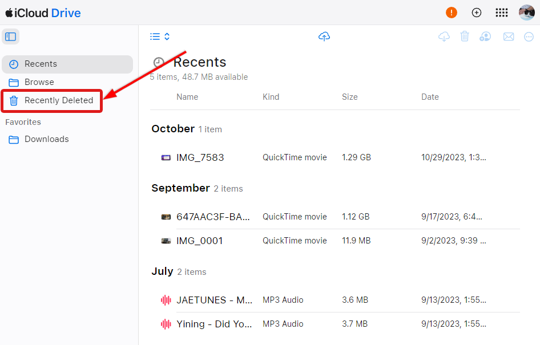Select the 647AAC3F-BA... file name
The image size is (540, 345).
213,217
